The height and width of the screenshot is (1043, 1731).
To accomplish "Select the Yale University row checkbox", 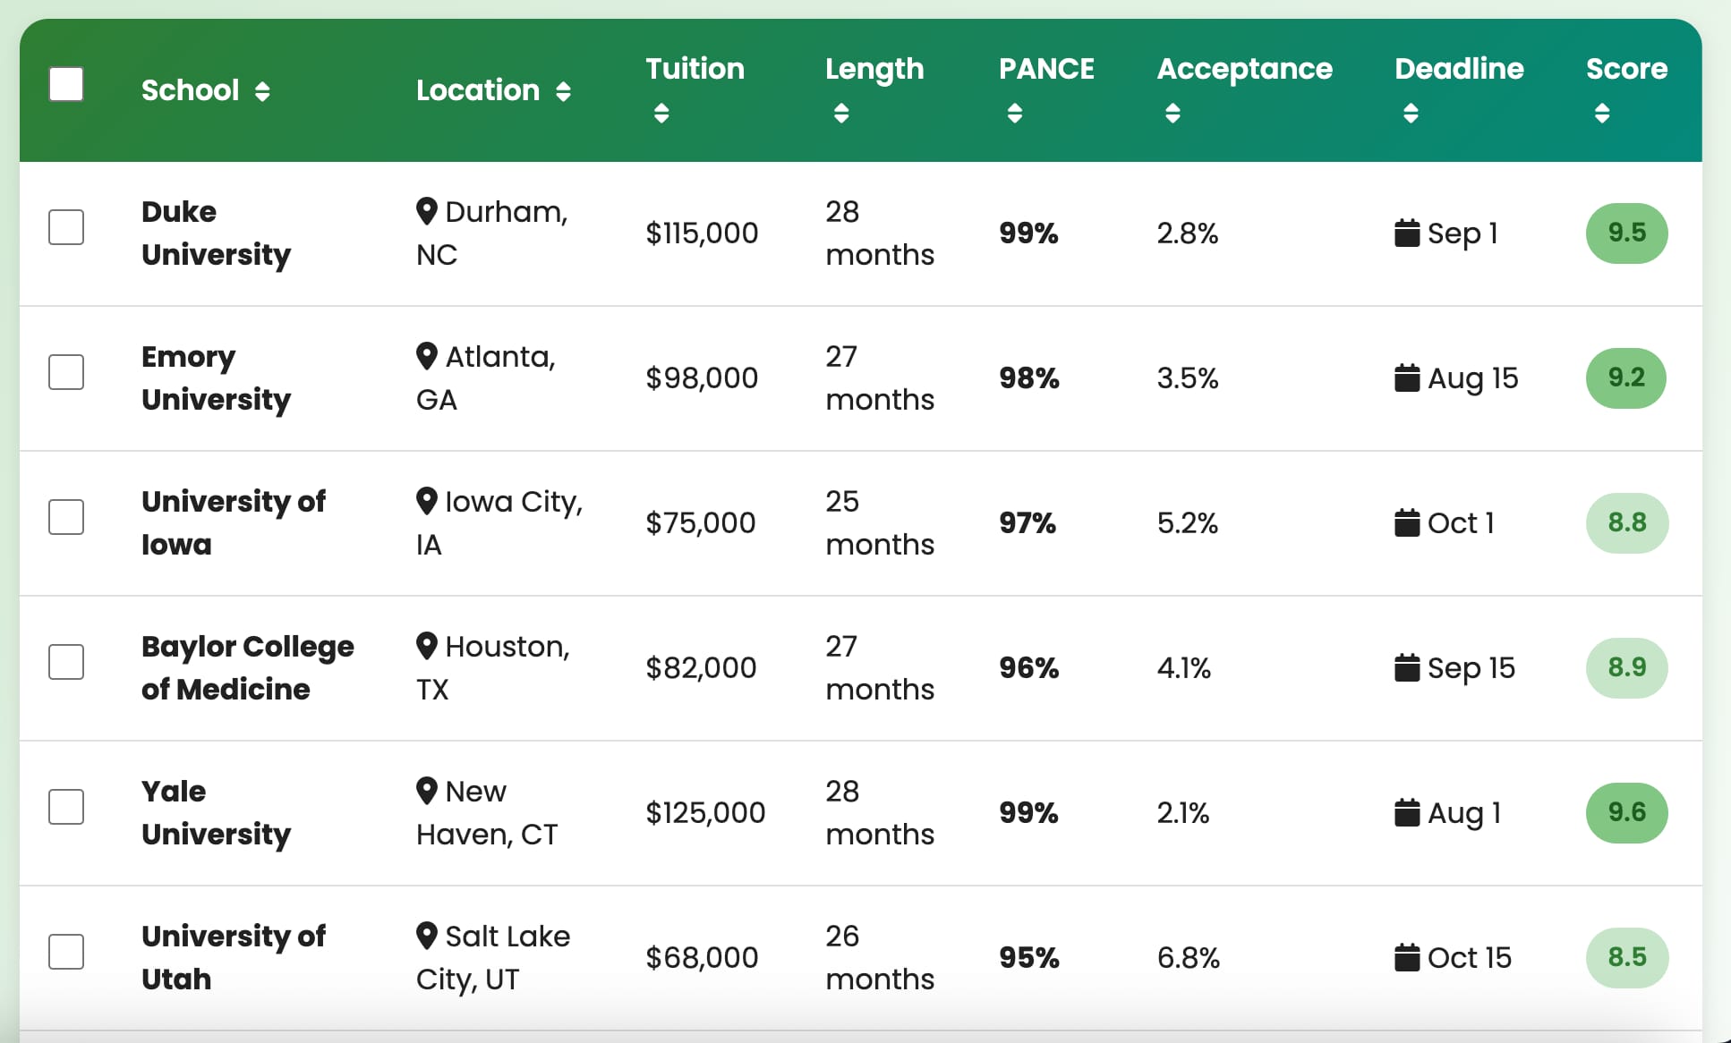I will pos(66,807).
